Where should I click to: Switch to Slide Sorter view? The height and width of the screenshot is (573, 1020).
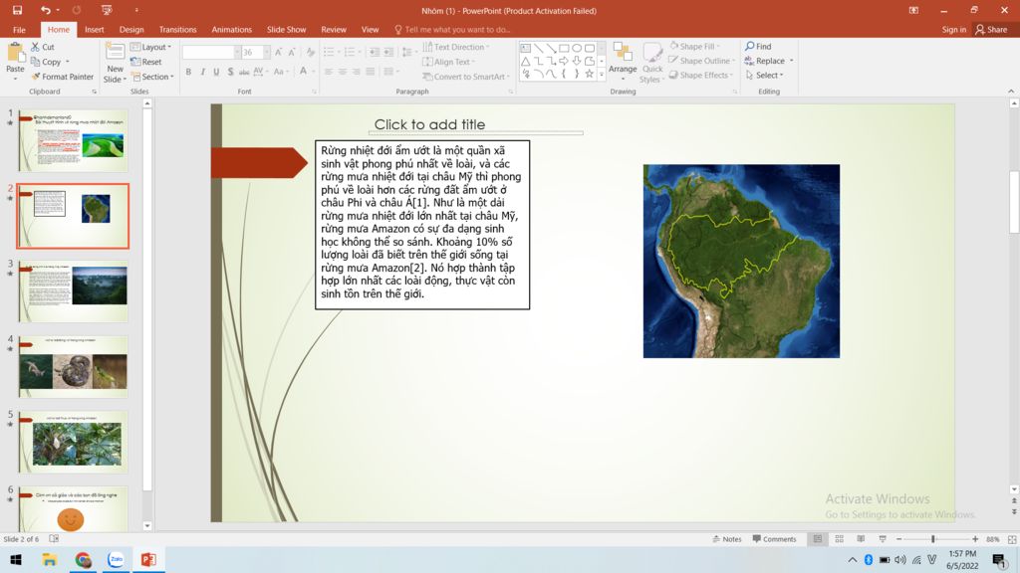(839, 539)
